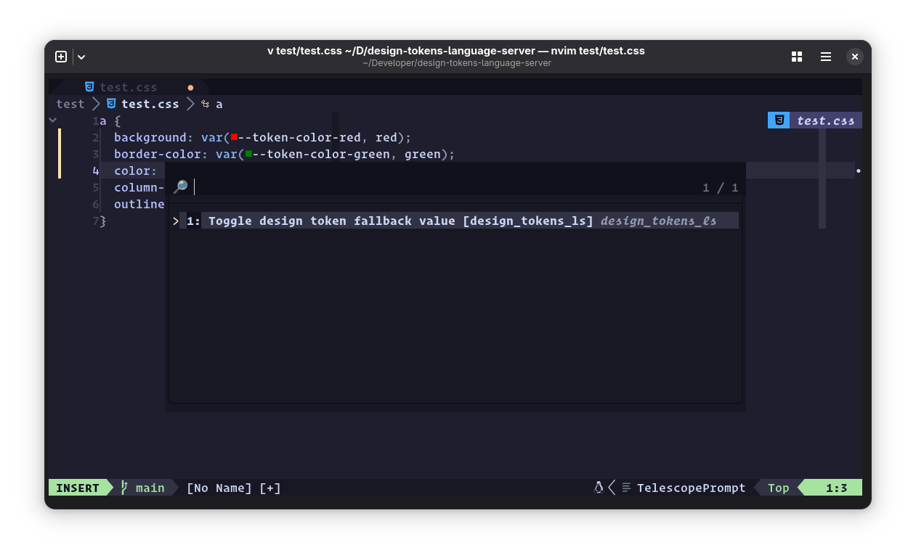Open the hamburger menu in the header bar
This screenshot has width=916, height=558.
(825, 56)
